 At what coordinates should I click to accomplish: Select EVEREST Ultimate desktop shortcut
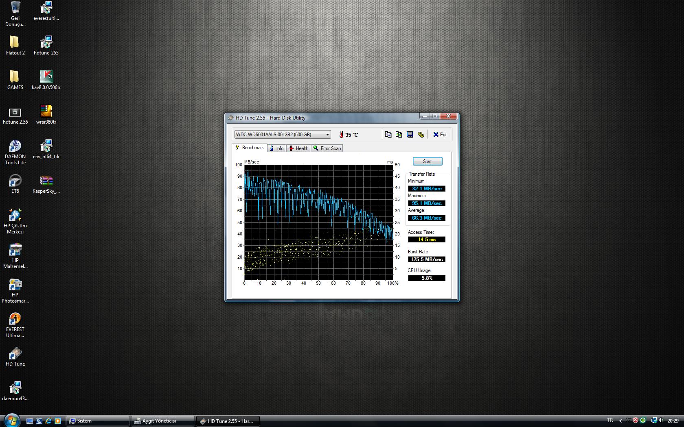tap(15, 325)
